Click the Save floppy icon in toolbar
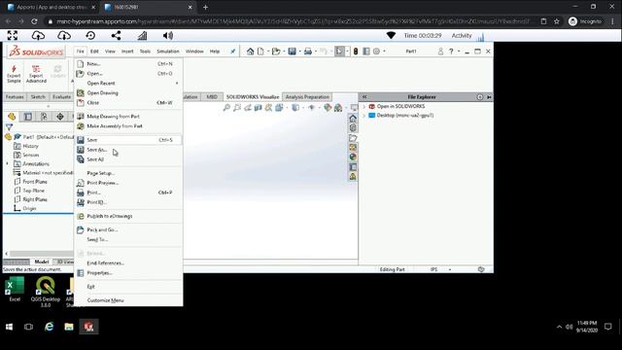Screen dimensions: 622x350 (292, 52)
